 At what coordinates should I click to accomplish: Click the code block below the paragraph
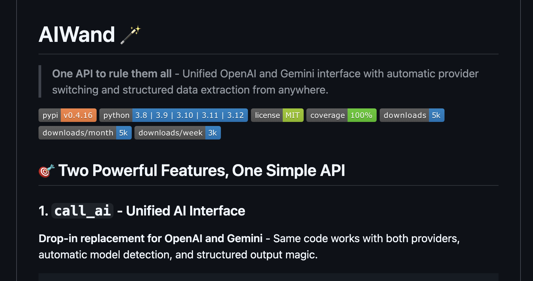pos(268,277)
